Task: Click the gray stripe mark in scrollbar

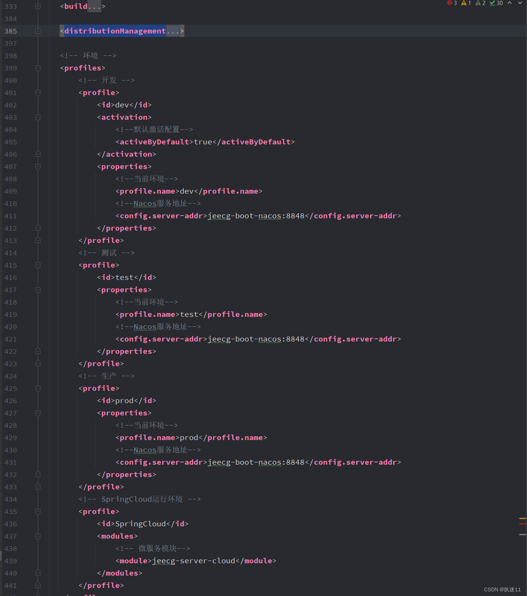Action: (x=522, y=534)
